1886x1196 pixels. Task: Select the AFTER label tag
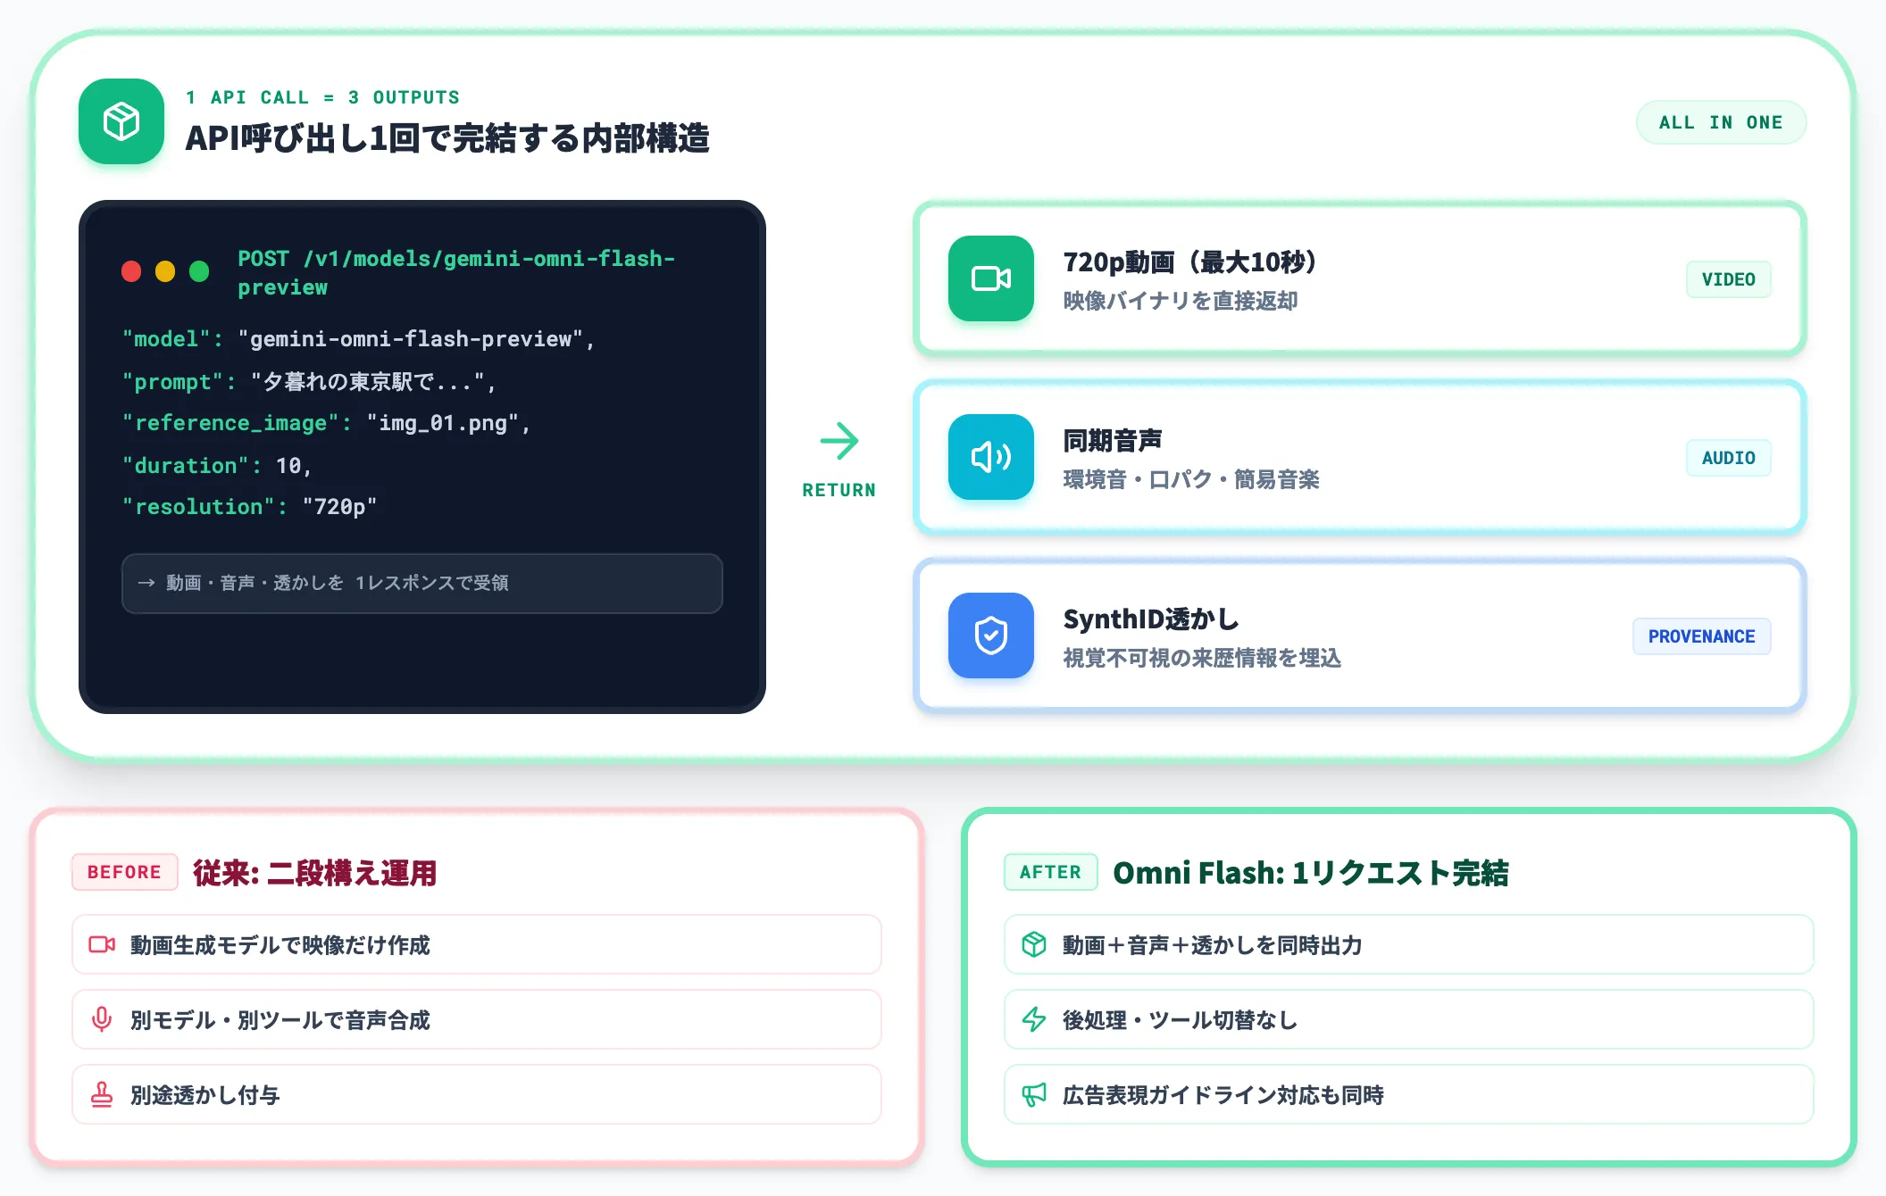tap(1051, 872)
